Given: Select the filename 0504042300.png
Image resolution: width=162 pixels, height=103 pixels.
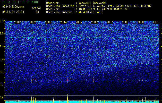Looking at the screenshot, I should [13, 7].
